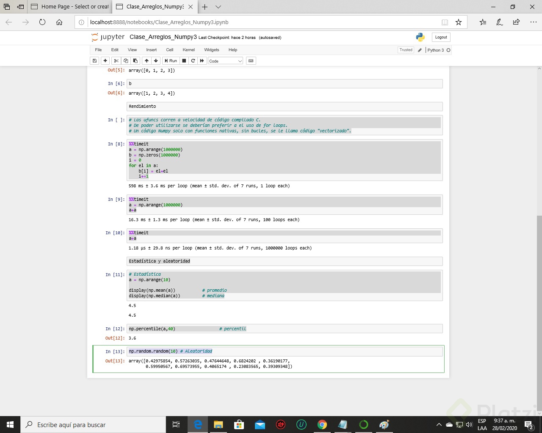The width and height of the screenshot is (542, 433).
Task: Copy the selected cell with copy icon
Action: click(x=125, y=60)
